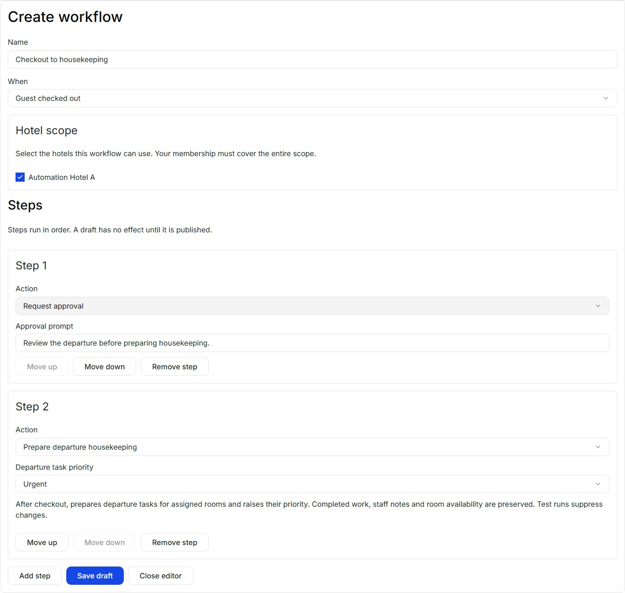The height and width of the screenshot is (593, 625).
Task: Click the Step 2 heading
Action: pyautogui.click(x=32, y=407)
